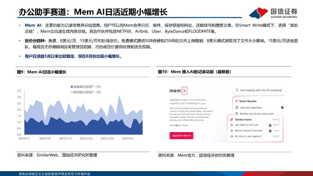
Task: Click the footer disclaimer '请务必阅读正文之后的免责声明'
Action: [54, 174]
